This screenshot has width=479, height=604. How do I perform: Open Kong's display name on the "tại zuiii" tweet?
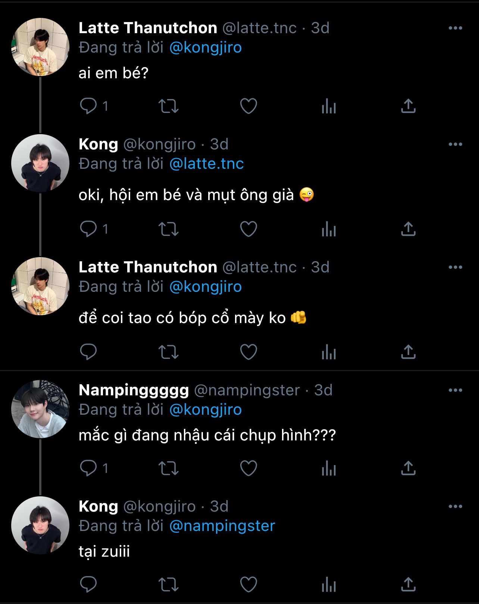98,506
